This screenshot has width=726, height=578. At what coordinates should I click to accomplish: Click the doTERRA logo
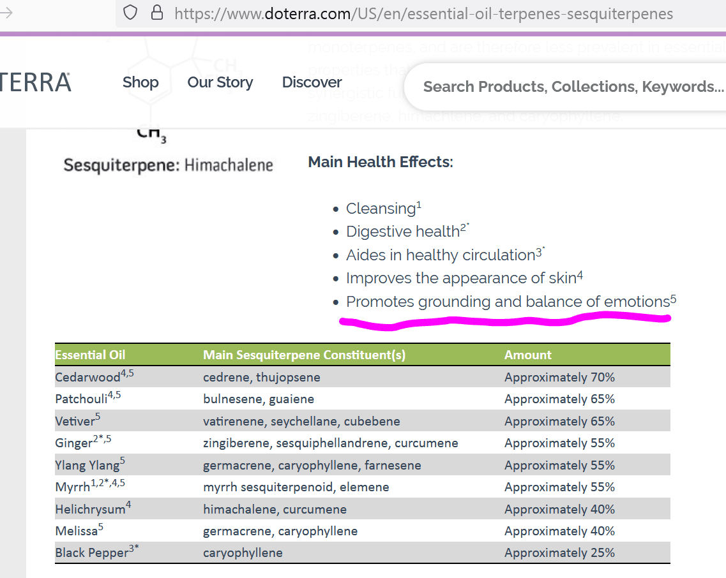coord(35,82)
